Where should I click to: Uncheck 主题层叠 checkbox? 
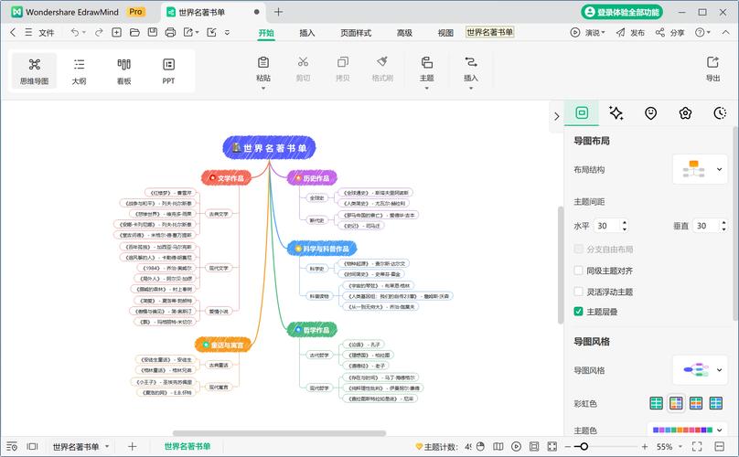point(578,312)
